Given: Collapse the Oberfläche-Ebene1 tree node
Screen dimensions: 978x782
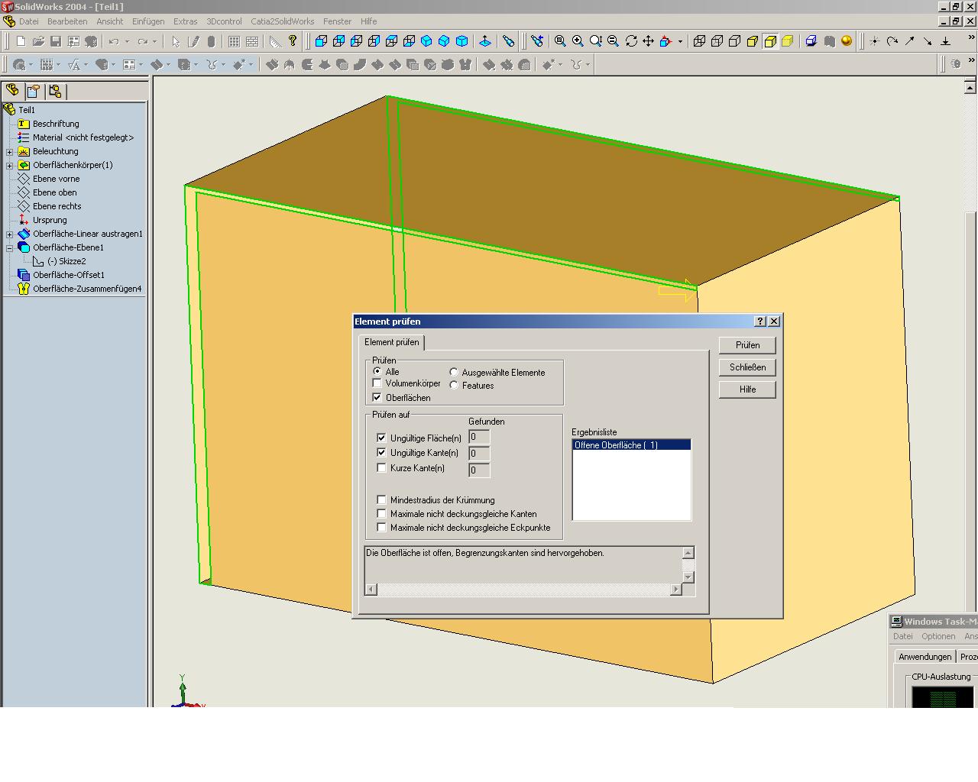Looking at the screenshot, I should (10, 247).
